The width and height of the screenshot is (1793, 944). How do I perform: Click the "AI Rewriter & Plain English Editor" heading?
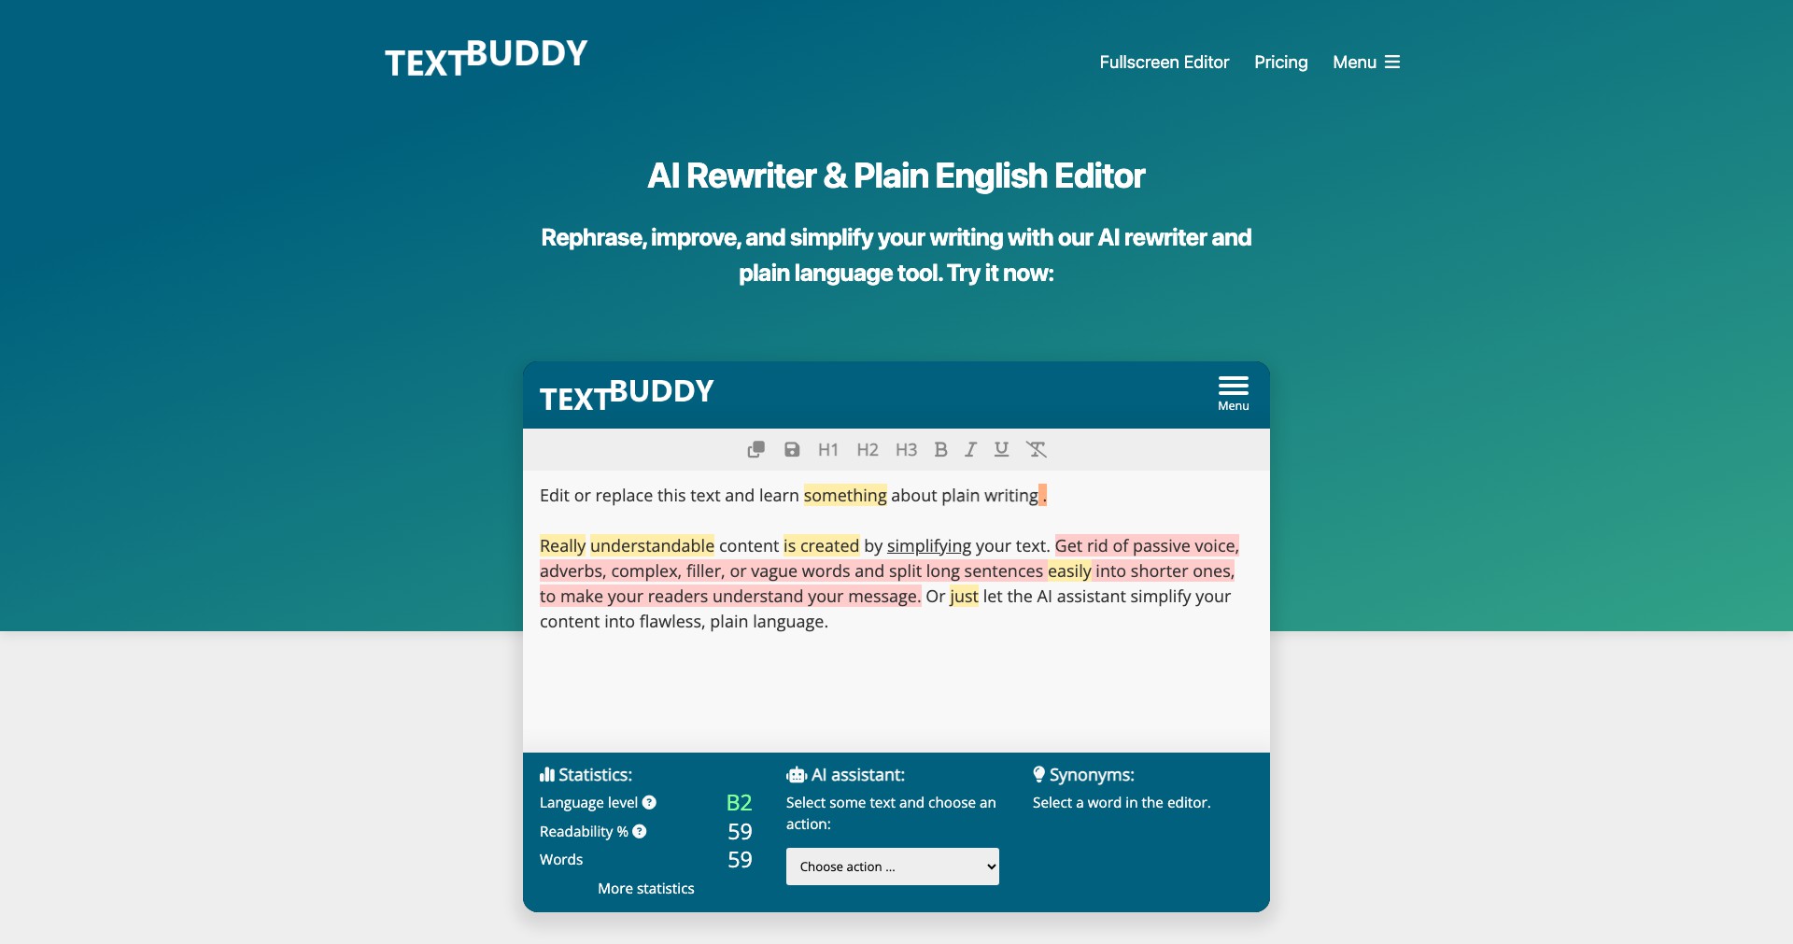(896, 176)
